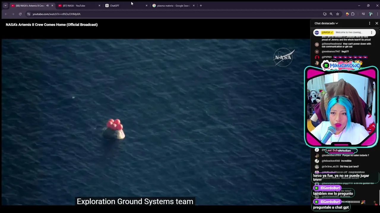The height and width of the screenshot is (213, 380).
Task: Install app icon in address bar
Action: tap(325, 14)
